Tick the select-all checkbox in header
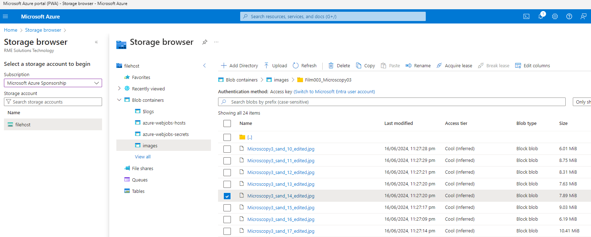The width and height of the screenshot is (591, 237). tap(227, 123)
